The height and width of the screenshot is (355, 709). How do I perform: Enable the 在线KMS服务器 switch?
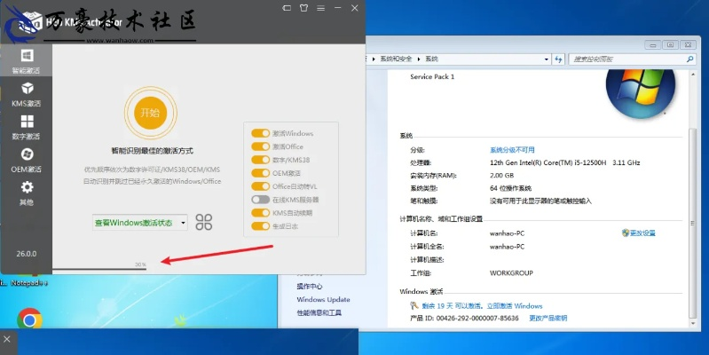coord(261,200)
